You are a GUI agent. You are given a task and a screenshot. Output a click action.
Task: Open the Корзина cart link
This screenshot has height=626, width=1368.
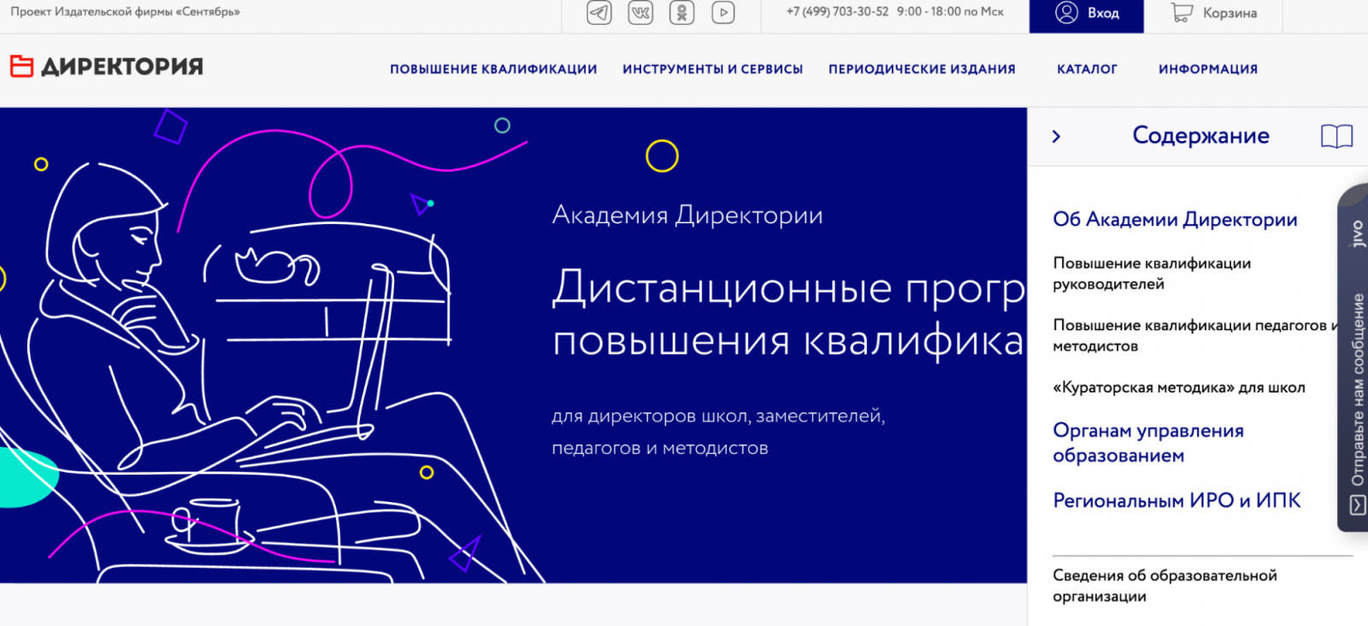coord(1214,13)
